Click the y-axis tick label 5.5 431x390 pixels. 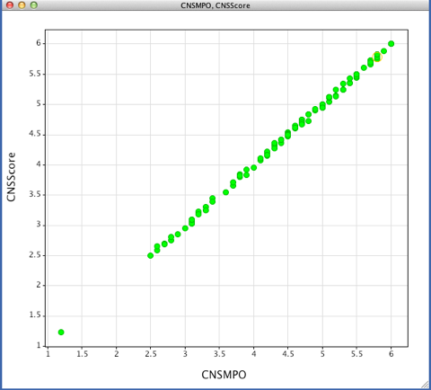[x=35, y=74]
